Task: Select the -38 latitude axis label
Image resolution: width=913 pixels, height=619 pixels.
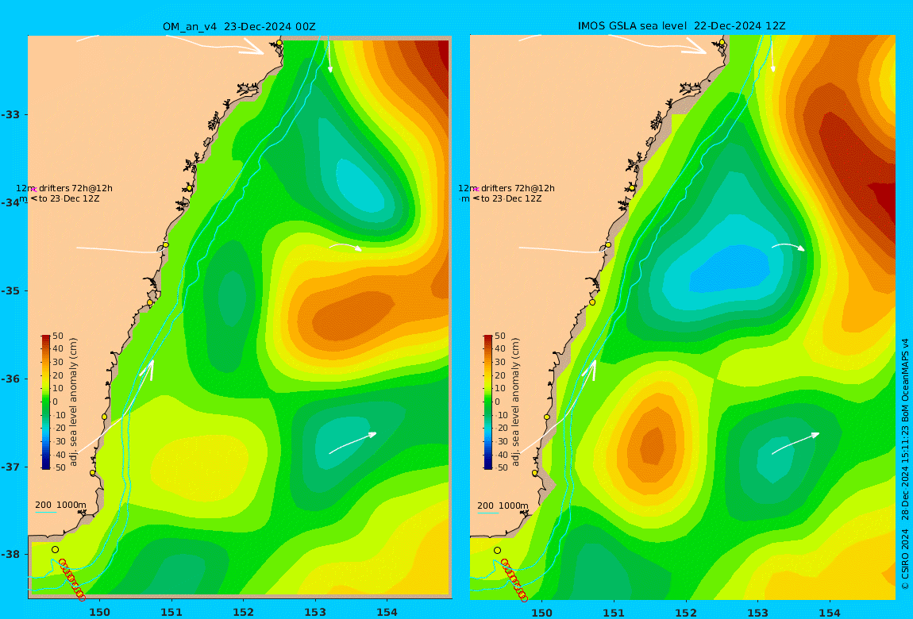Action: 12,555
